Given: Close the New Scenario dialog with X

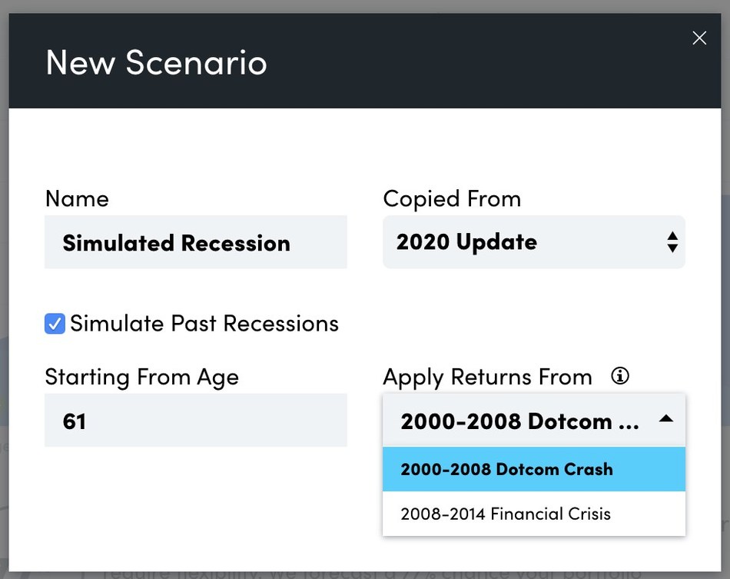Looking at the screenshot, I should pos(699,38).
